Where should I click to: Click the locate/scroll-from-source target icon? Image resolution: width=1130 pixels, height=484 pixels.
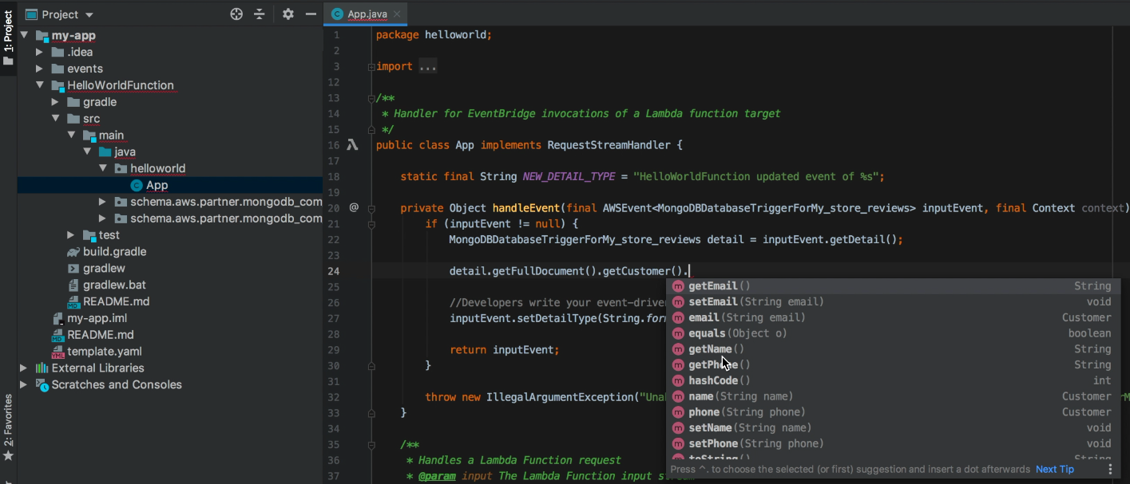[236, 14]
